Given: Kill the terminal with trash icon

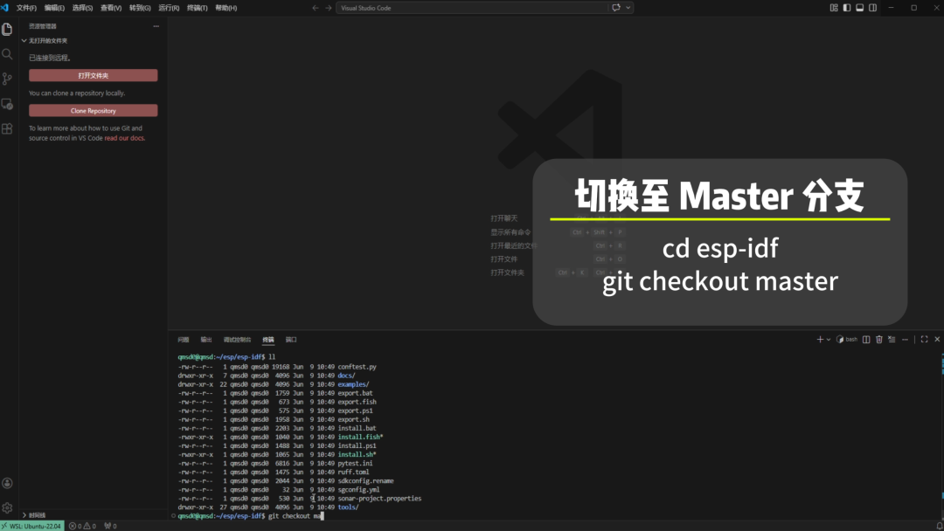Looking at the screenshot, I should tap(879, 339).
